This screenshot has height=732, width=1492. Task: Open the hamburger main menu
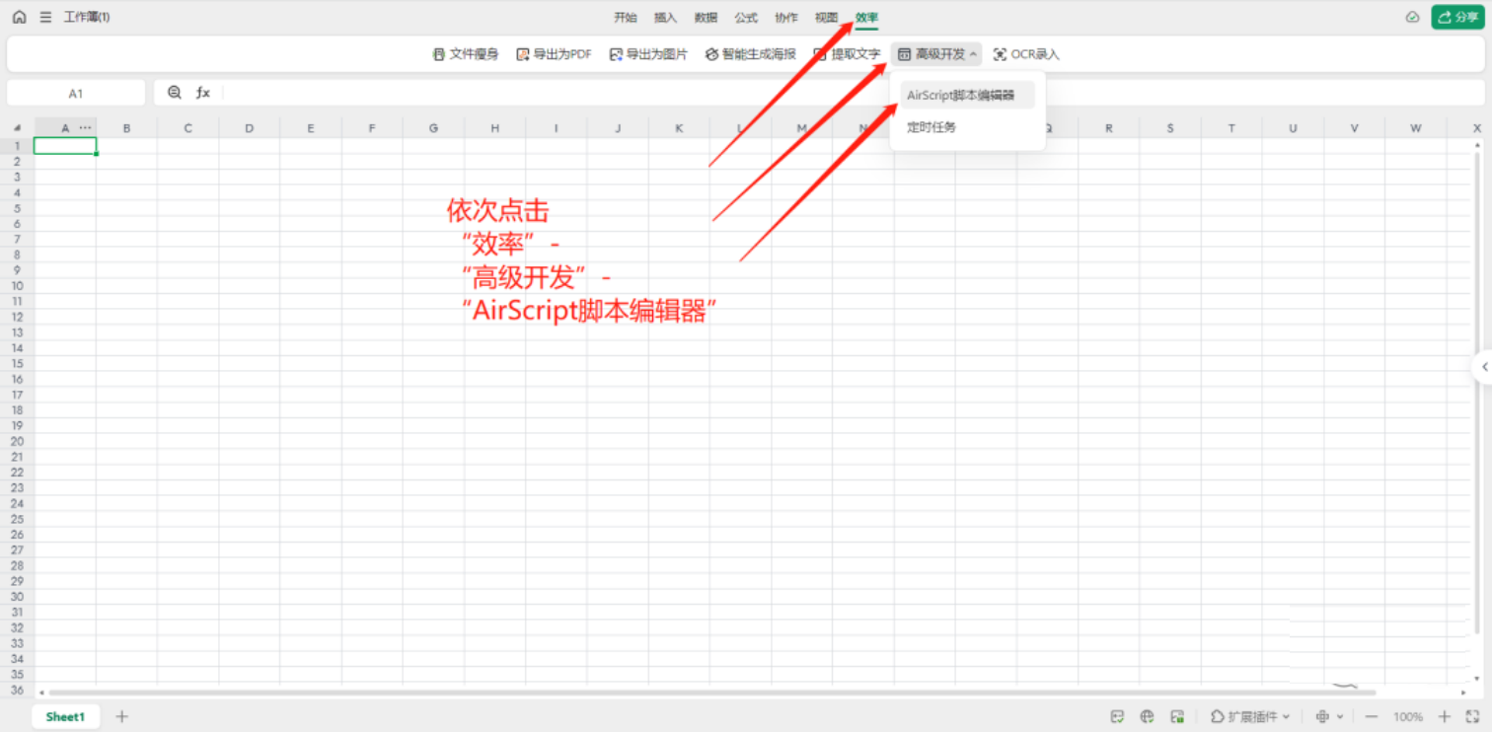click(x=45, y=17)
